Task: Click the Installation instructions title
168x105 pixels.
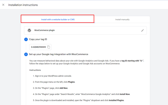Action: 23,5
